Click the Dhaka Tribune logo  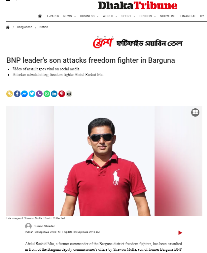(138, 5)
